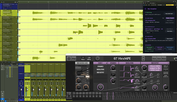The height and width of the screenshot is (102, 177).
Task: Click the DYNAMICS knob under Expressive
Action: [x=78, y=81]
